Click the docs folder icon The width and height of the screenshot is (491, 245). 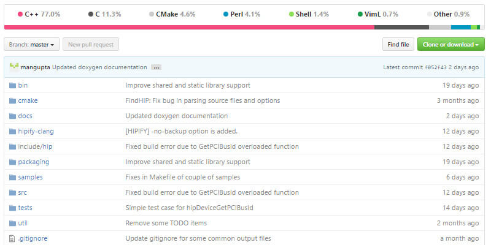coord(12,116)
